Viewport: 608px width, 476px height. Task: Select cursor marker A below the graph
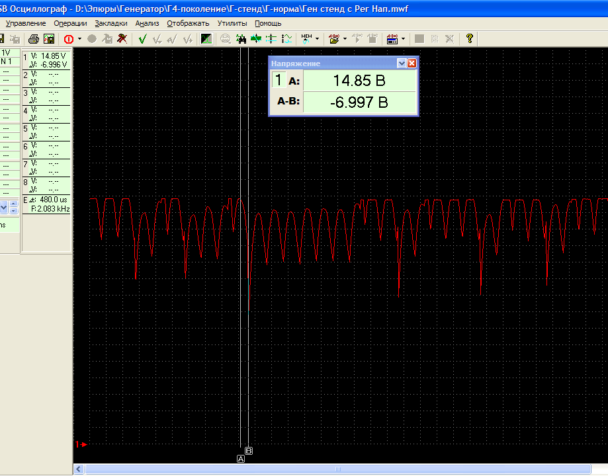(x=241, y=459)
